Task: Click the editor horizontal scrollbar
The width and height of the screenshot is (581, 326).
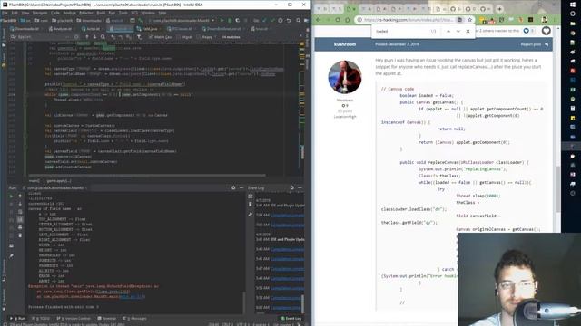Action: pos(147,175)
